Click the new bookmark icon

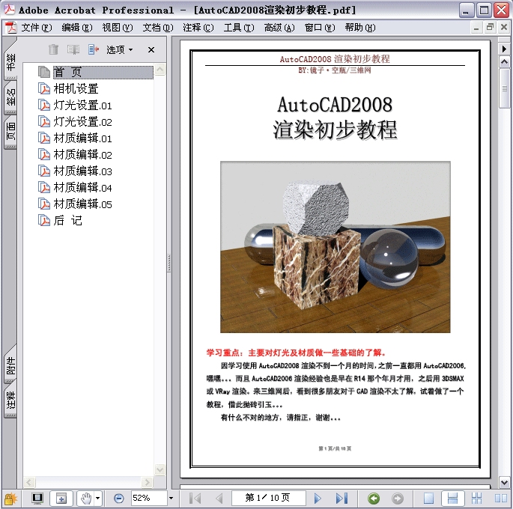73,49
